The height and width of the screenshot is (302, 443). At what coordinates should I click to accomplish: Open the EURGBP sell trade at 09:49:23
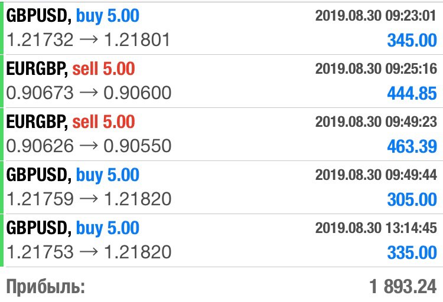click(x=221, y=134)
